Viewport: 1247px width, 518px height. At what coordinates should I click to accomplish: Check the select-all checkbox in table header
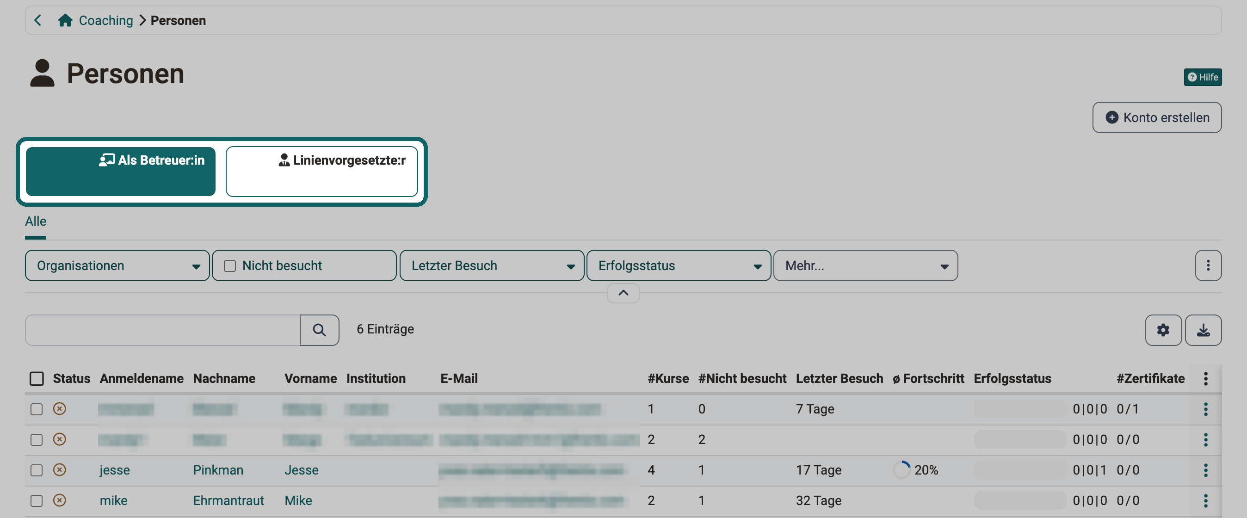pos(37,379)
